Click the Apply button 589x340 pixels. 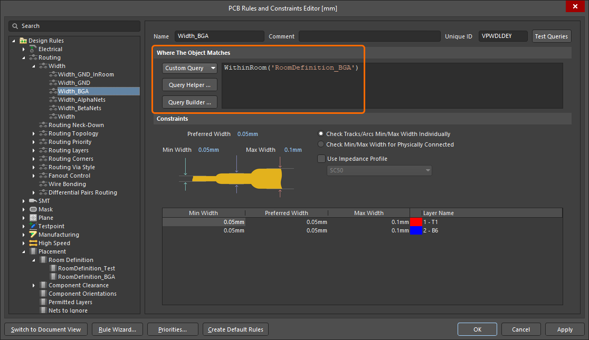click(565, 329)
